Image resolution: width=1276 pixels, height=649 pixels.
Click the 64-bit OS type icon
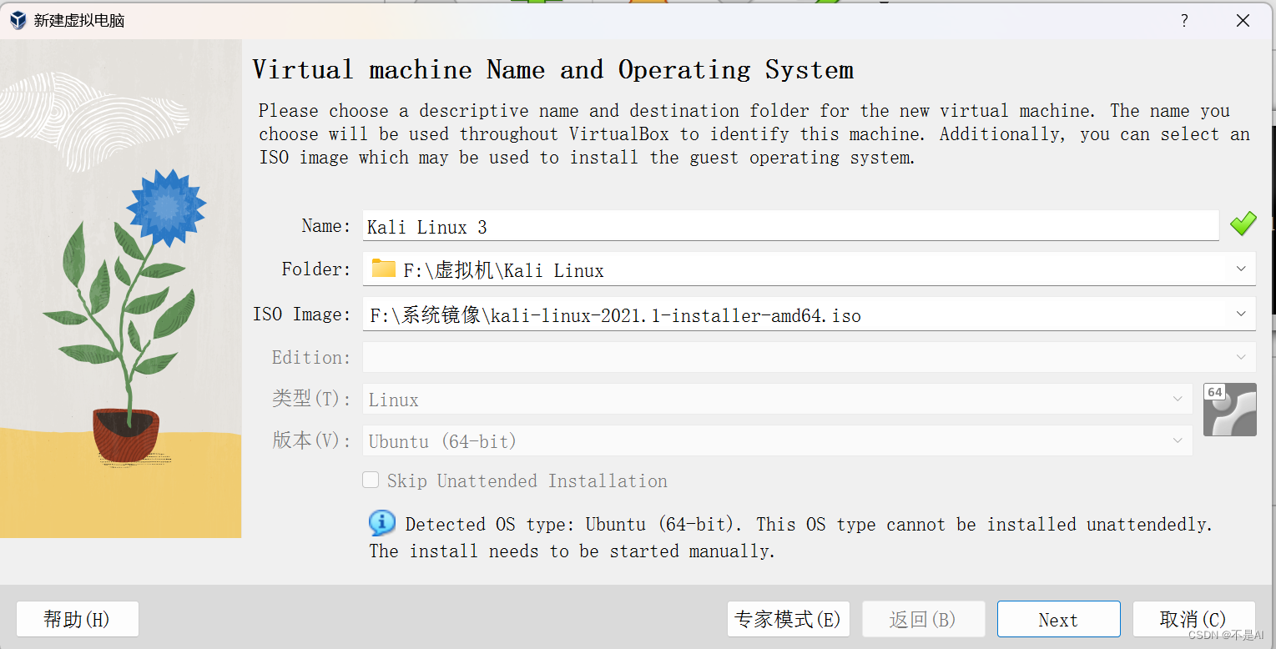point(1229,410)
